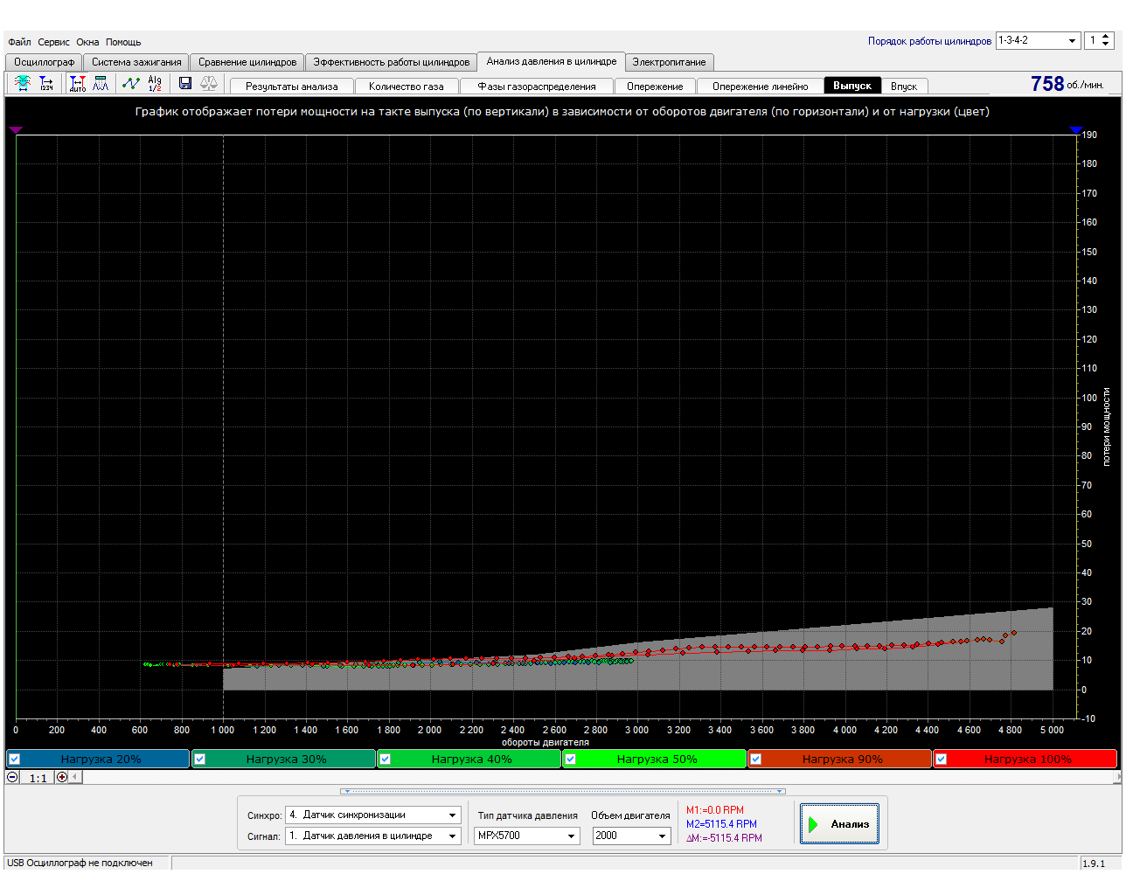
Task: Click the horizontal scrollbar left arrow
Action: point(75,777)
